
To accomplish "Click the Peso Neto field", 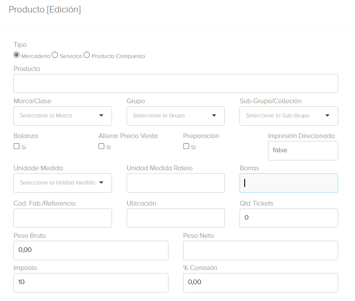I will [260, 250].
